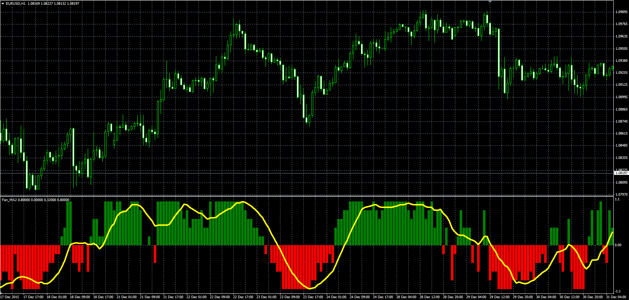The width and height of the screenshot is (629, 300).
Task: Click time axis label 21 Dec 01:00
Action: point(126,297)
